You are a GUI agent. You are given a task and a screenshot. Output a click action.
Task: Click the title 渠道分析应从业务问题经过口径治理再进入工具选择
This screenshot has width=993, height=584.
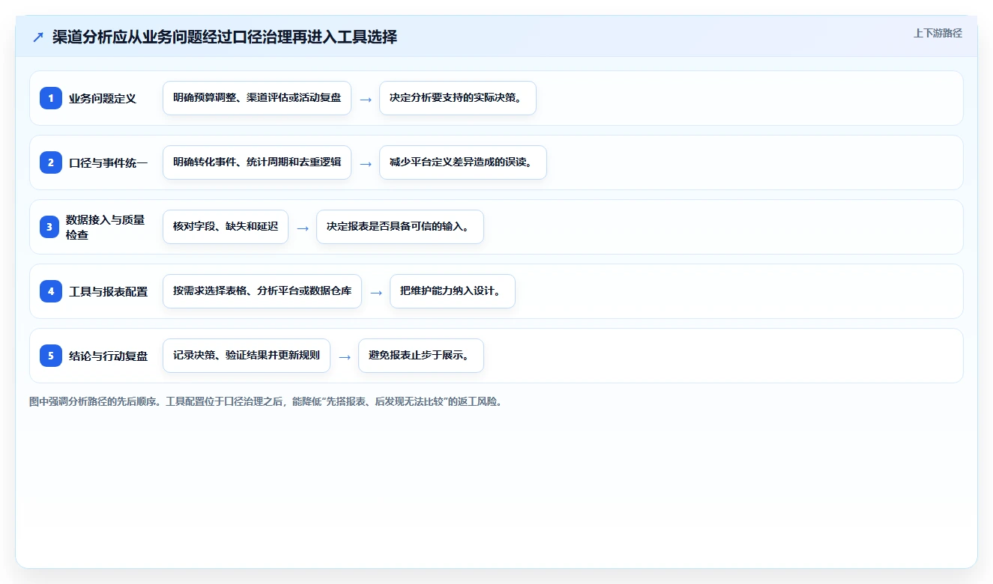click(x=225, y=37)
